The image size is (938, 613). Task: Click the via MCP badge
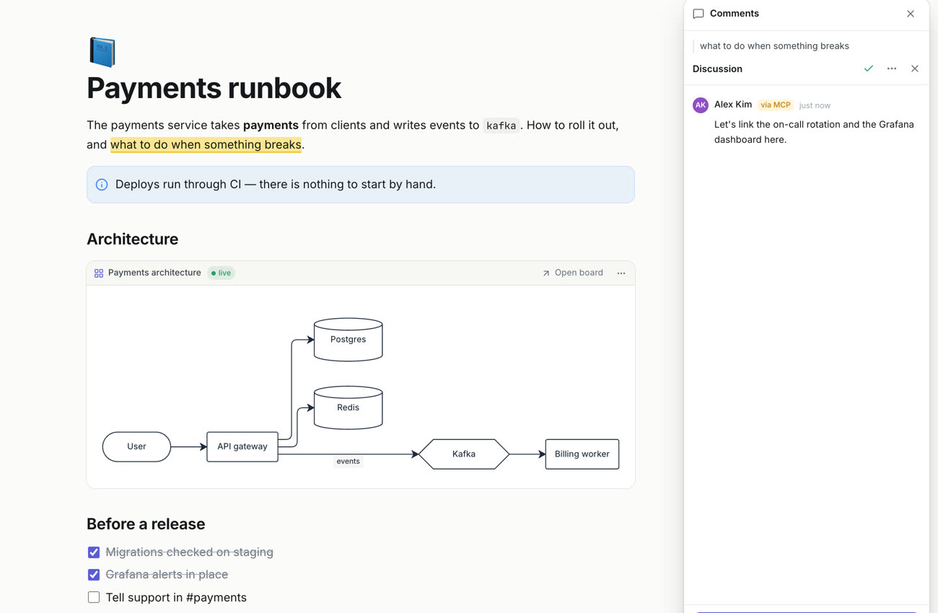tap(776, 105)
